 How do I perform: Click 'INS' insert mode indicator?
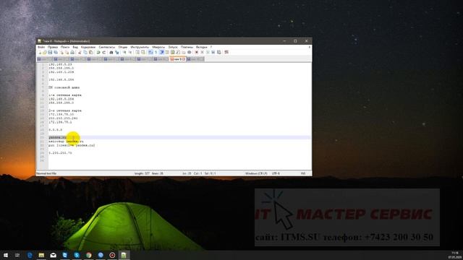click(303, 173)
